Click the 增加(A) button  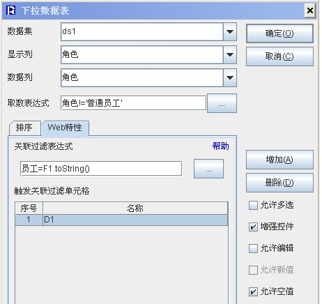[279, 160]
